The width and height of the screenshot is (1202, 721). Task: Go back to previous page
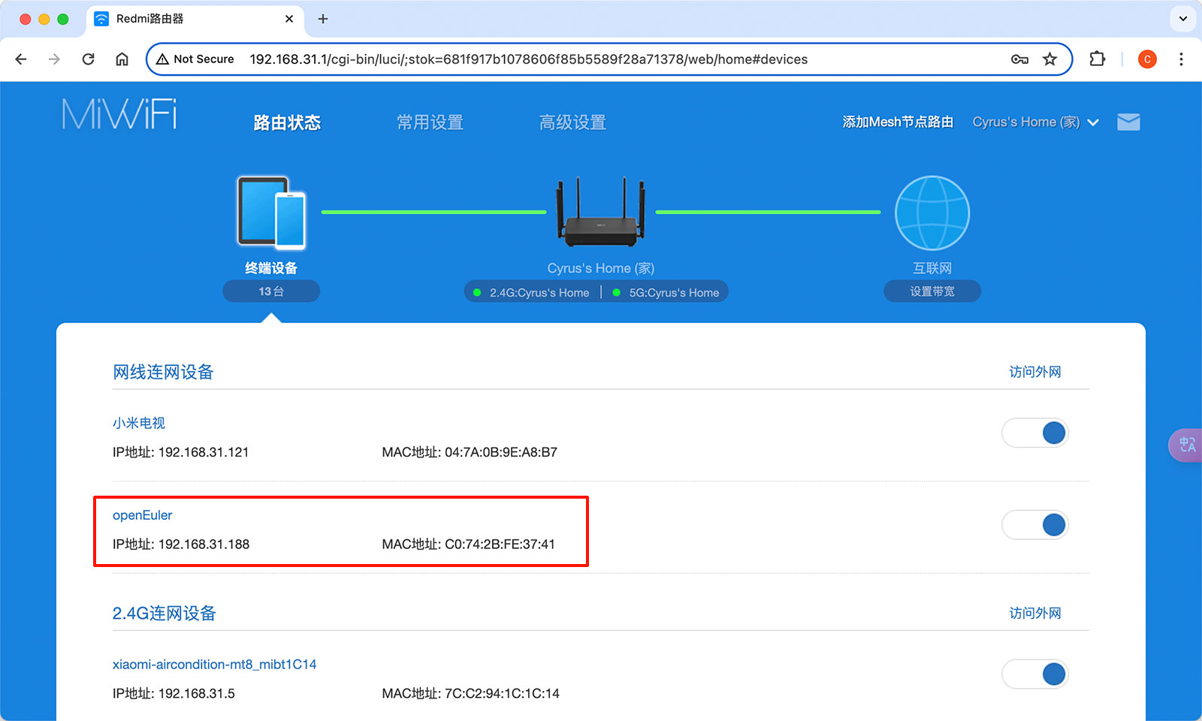click(x=21, y=59)
